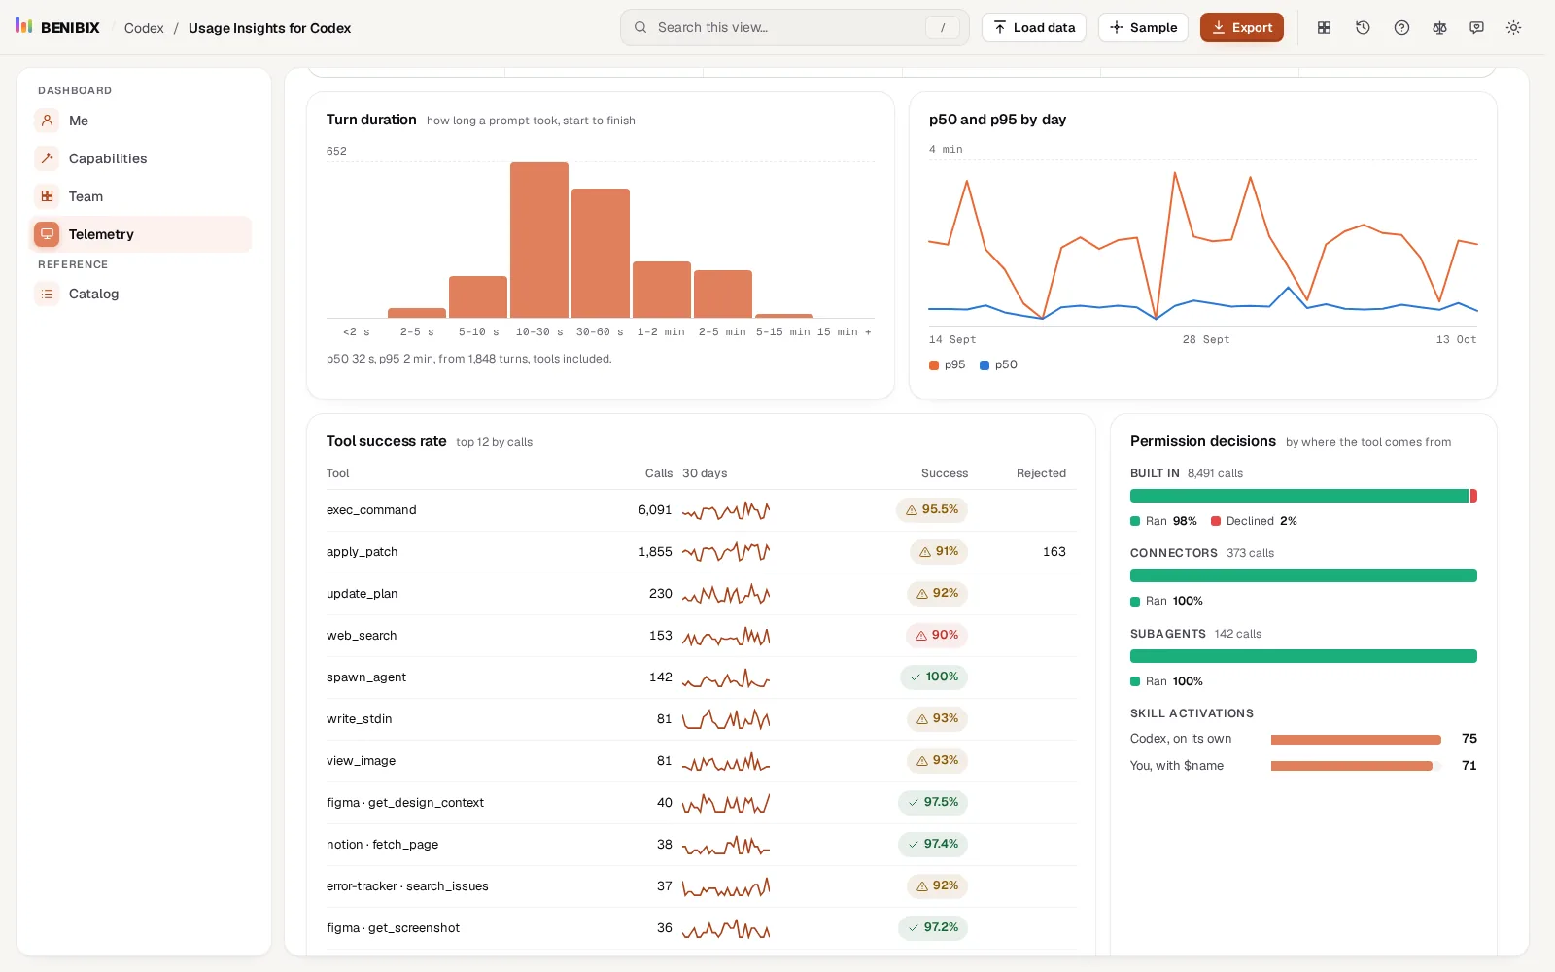The width and height of the screenshot is (1555, 972).
Task: Click the Codex breadcrumb link
Action: click(x=144, y=28)
